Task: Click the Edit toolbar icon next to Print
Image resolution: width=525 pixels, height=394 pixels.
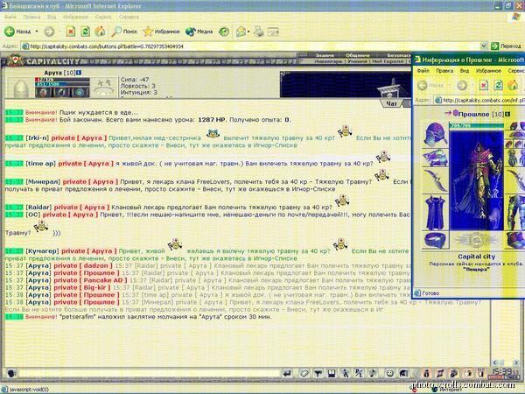Action: click(273, 32)
